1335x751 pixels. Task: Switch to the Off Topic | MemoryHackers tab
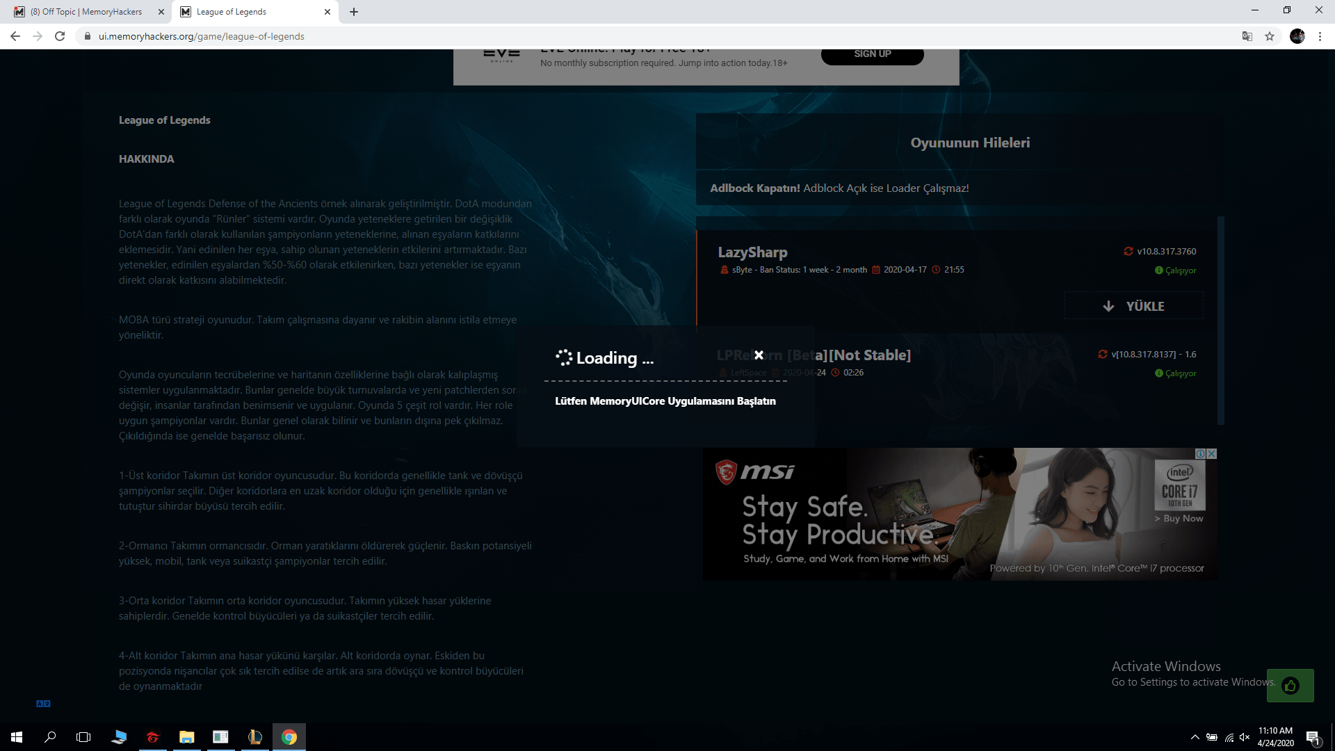click(x=87, y=12)
